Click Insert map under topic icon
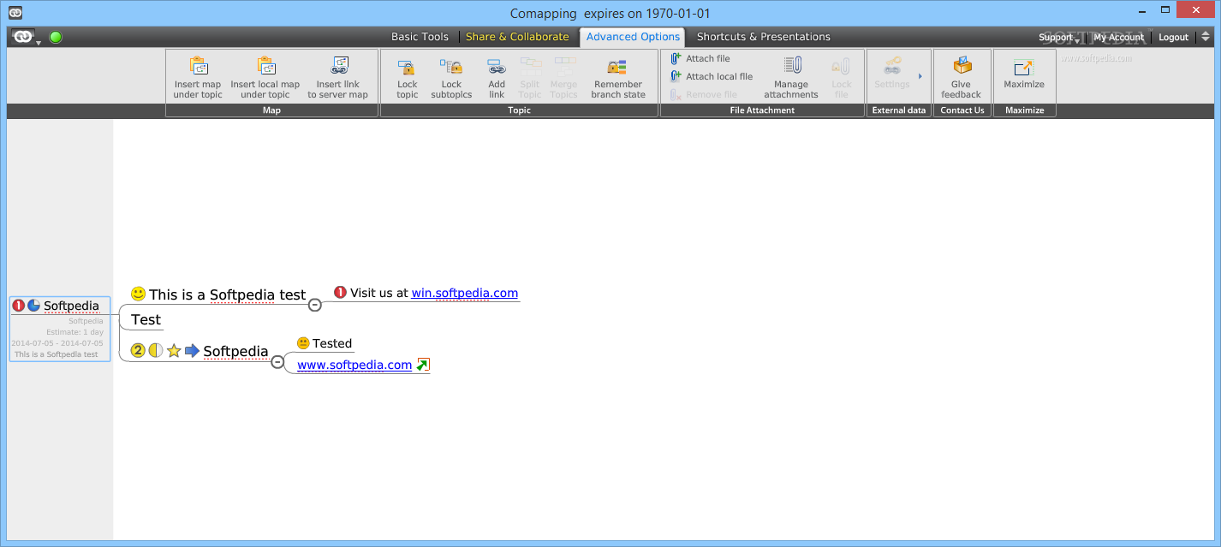Screen dimensions: 1221x547 pos(198,66)
